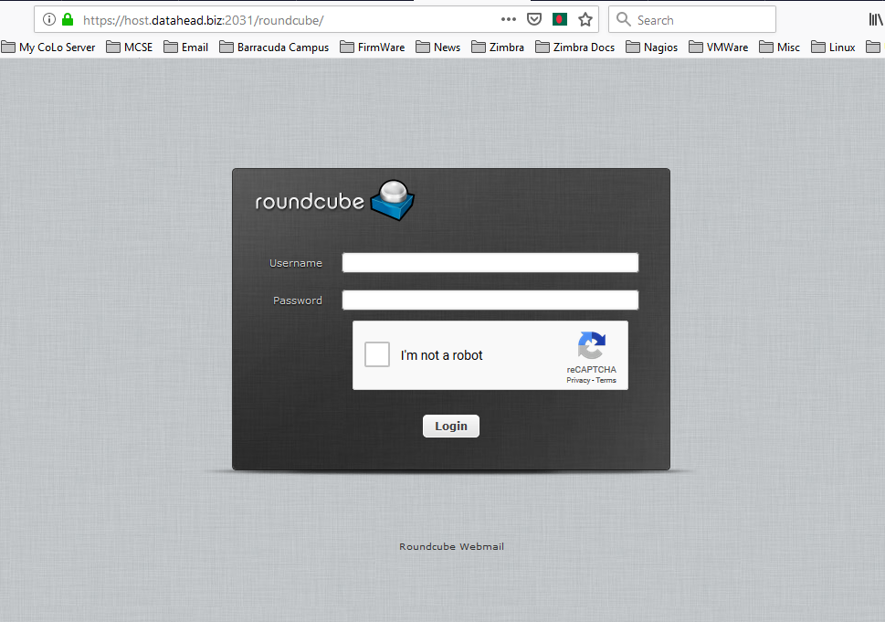The image size is (885, 622).
Task: Open the Nagios bookmarks folder
Action: point(651,47)
